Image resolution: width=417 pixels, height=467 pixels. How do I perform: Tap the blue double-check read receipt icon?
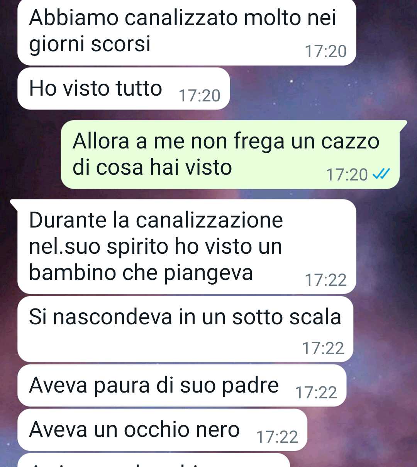pos(381,174)
